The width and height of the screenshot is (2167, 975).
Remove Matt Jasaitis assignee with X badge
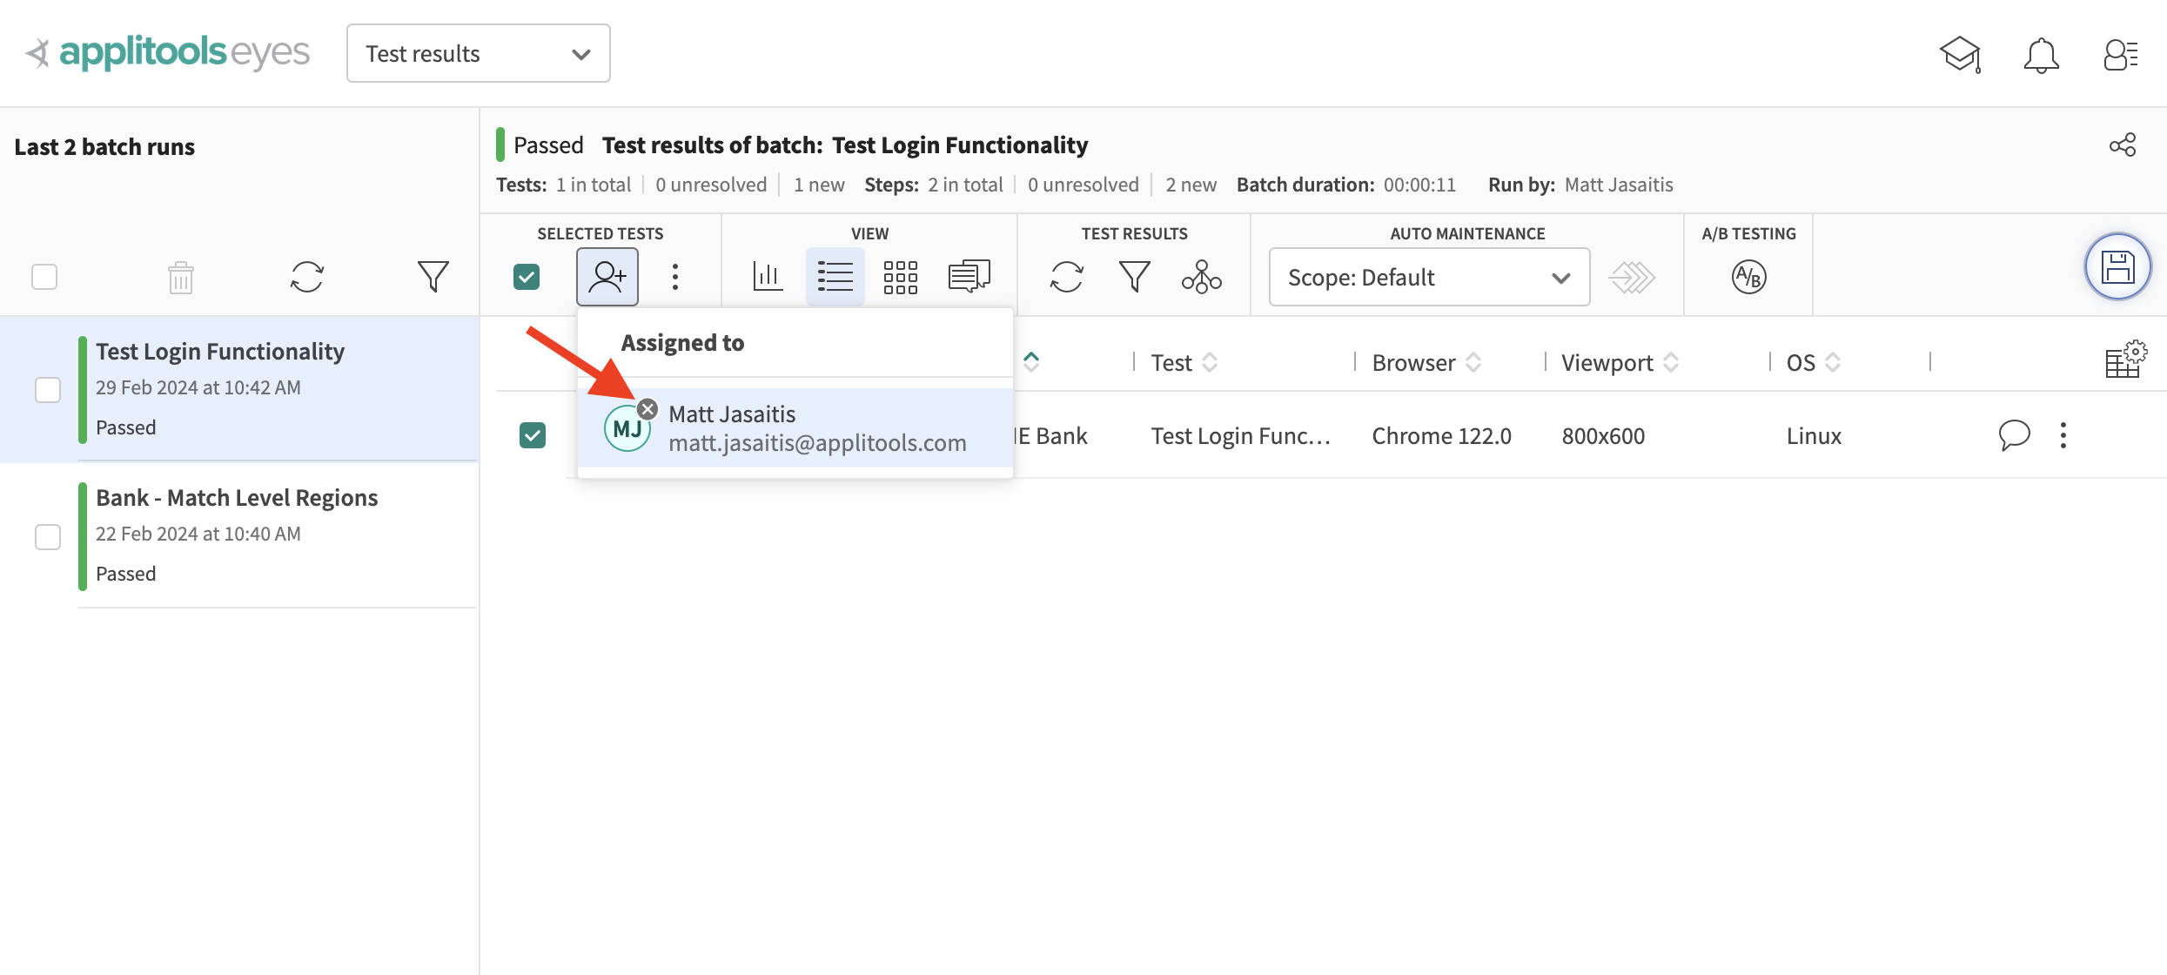coord(647,409)
